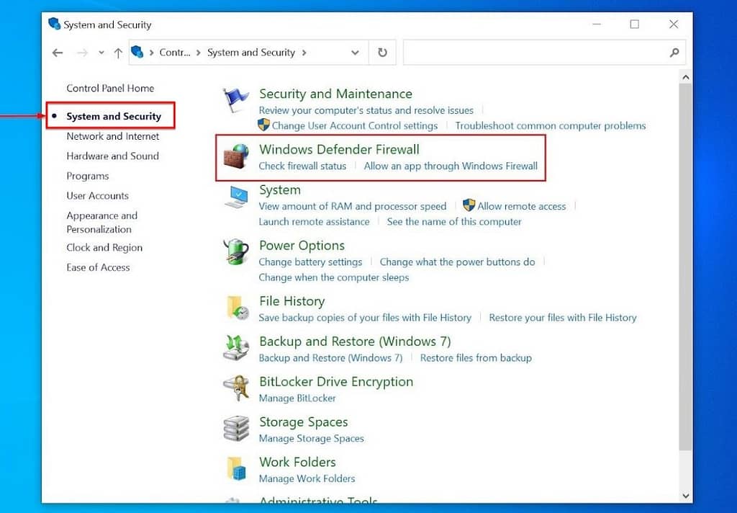This screenshot has width=737, height=513.
Task: Open Ease of Access category
Action: (98, 267)
